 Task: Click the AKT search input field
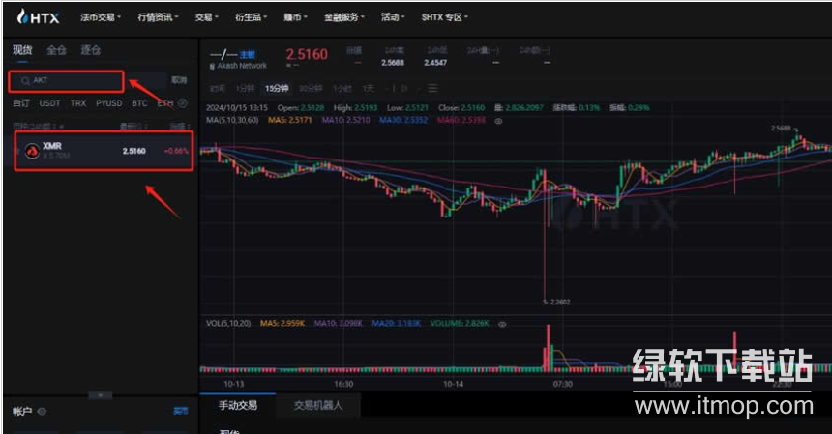(67, 81)
